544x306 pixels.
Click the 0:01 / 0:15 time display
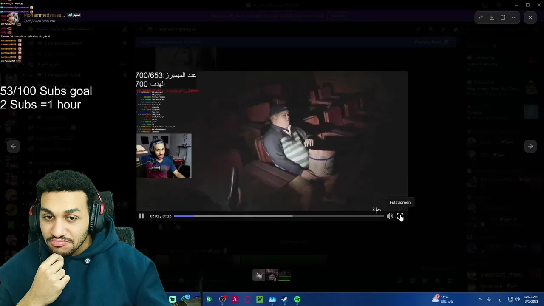pos(161,216)
